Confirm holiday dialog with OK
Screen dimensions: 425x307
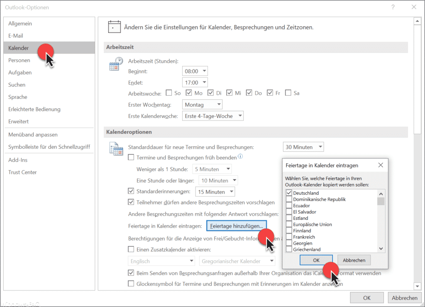tap(316, 260)
